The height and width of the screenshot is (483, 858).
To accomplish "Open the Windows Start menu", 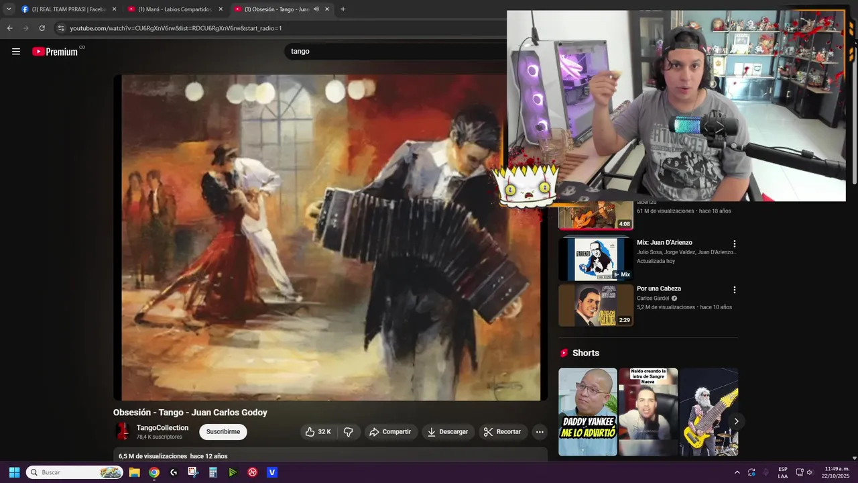I will coord(14,472).
